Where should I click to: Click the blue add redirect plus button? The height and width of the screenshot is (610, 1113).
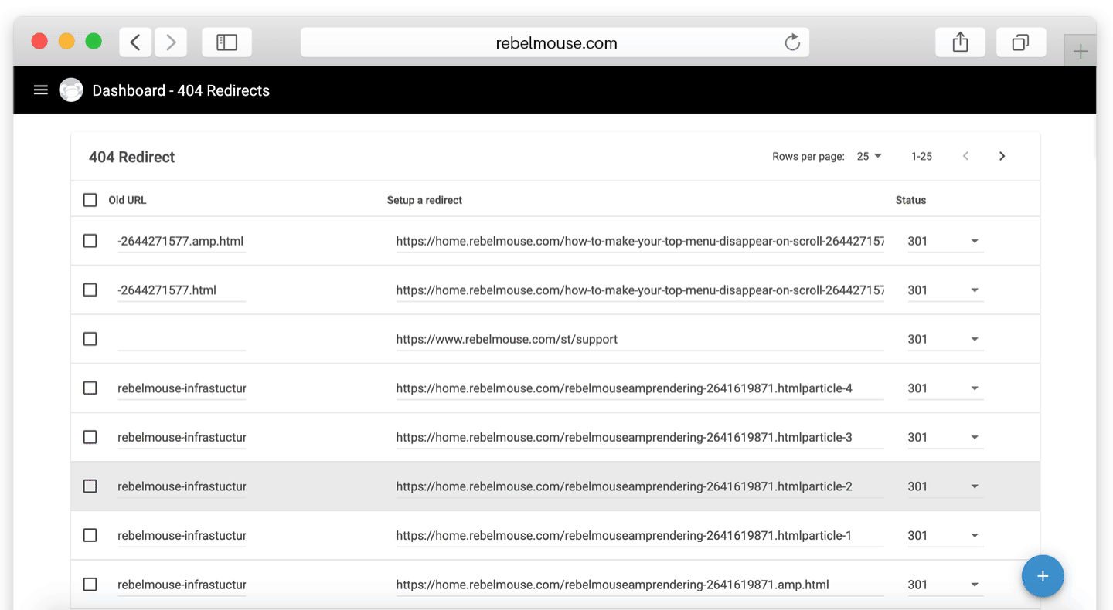point(1042,576)
